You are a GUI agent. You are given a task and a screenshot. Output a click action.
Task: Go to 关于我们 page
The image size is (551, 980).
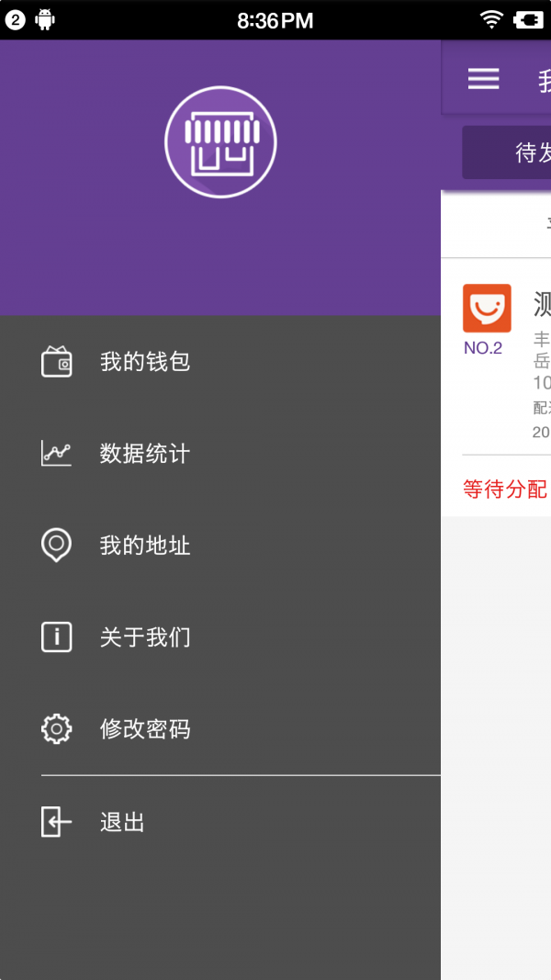(x=145, y=637)
